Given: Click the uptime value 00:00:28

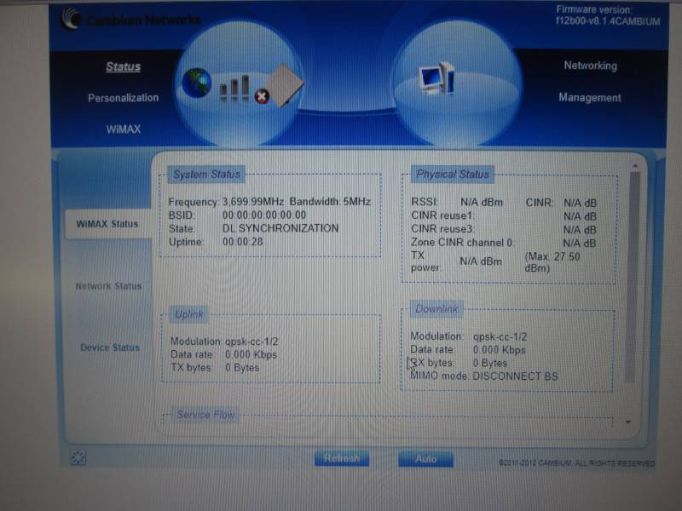Looking at the screenshot, I should (x=243, y=242).
